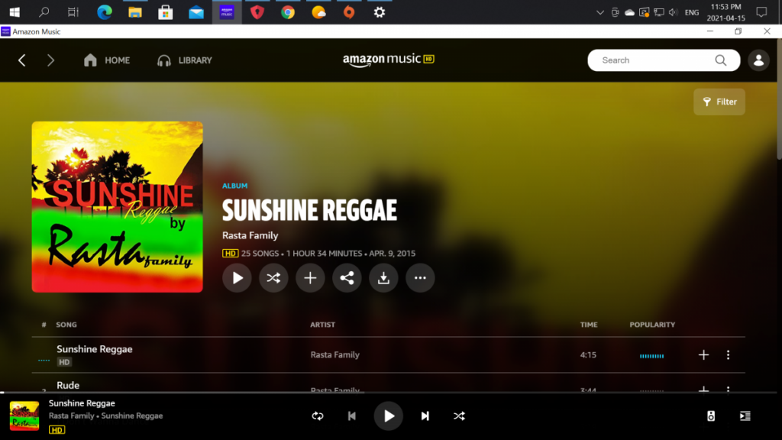Select the Rude song row
The width and height of the screenshot is (782, 440).
pyautogui.click(x=389, y=384)
